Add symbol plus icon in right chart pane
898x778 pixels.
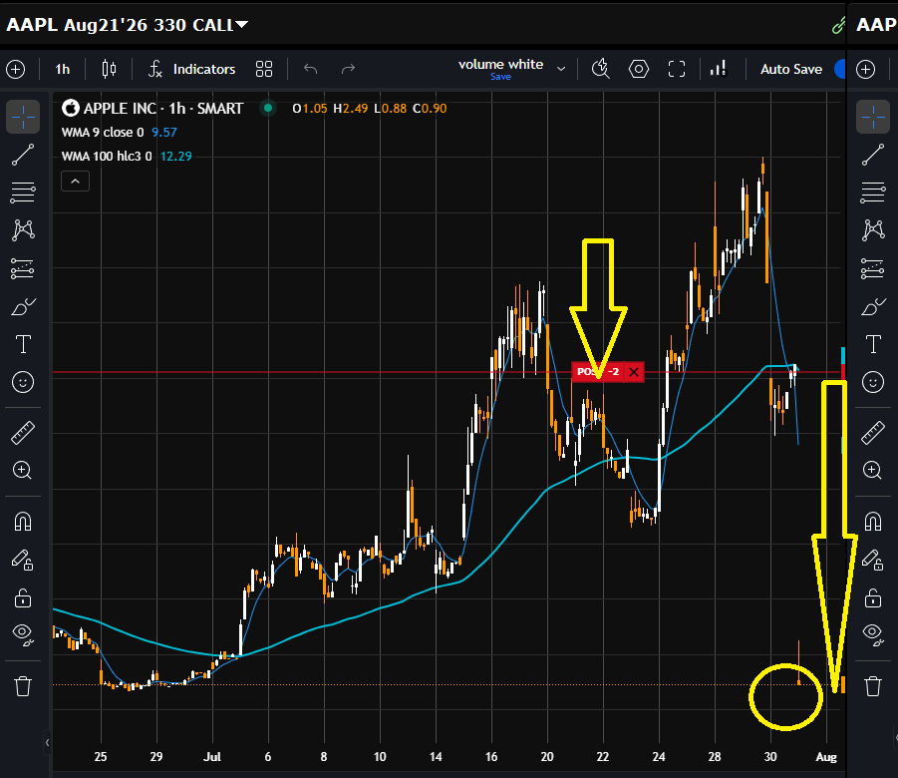(865, 70)
